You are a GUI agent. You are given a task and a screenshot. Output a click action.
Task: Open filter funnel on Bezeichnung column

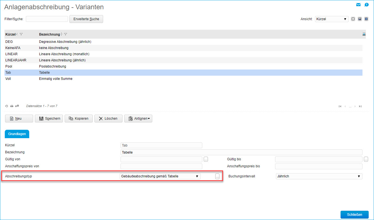[65, 34]
